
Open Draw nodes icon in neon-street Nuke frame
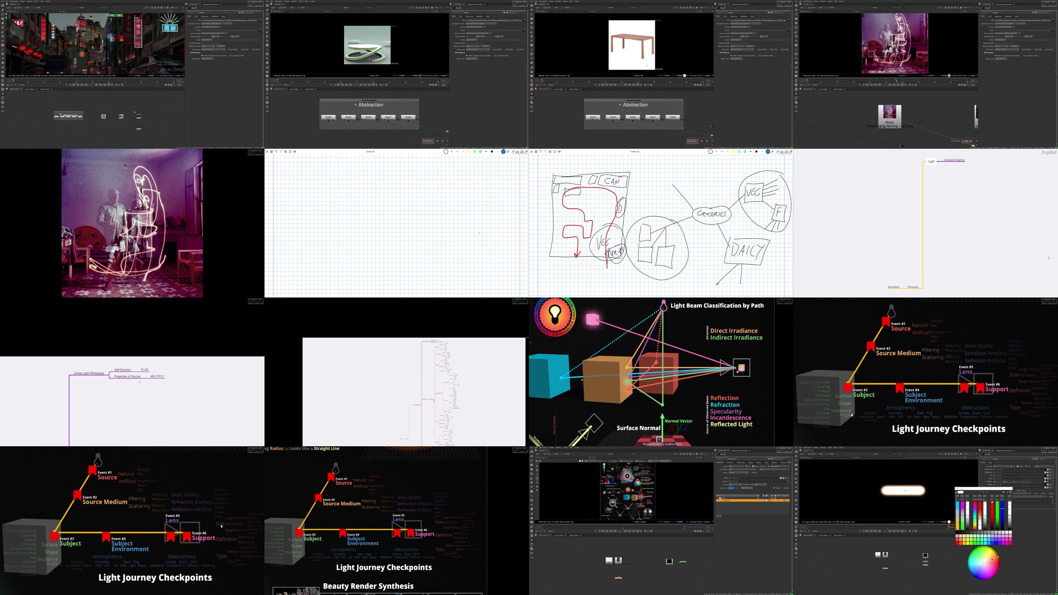[x=2, y=10]
